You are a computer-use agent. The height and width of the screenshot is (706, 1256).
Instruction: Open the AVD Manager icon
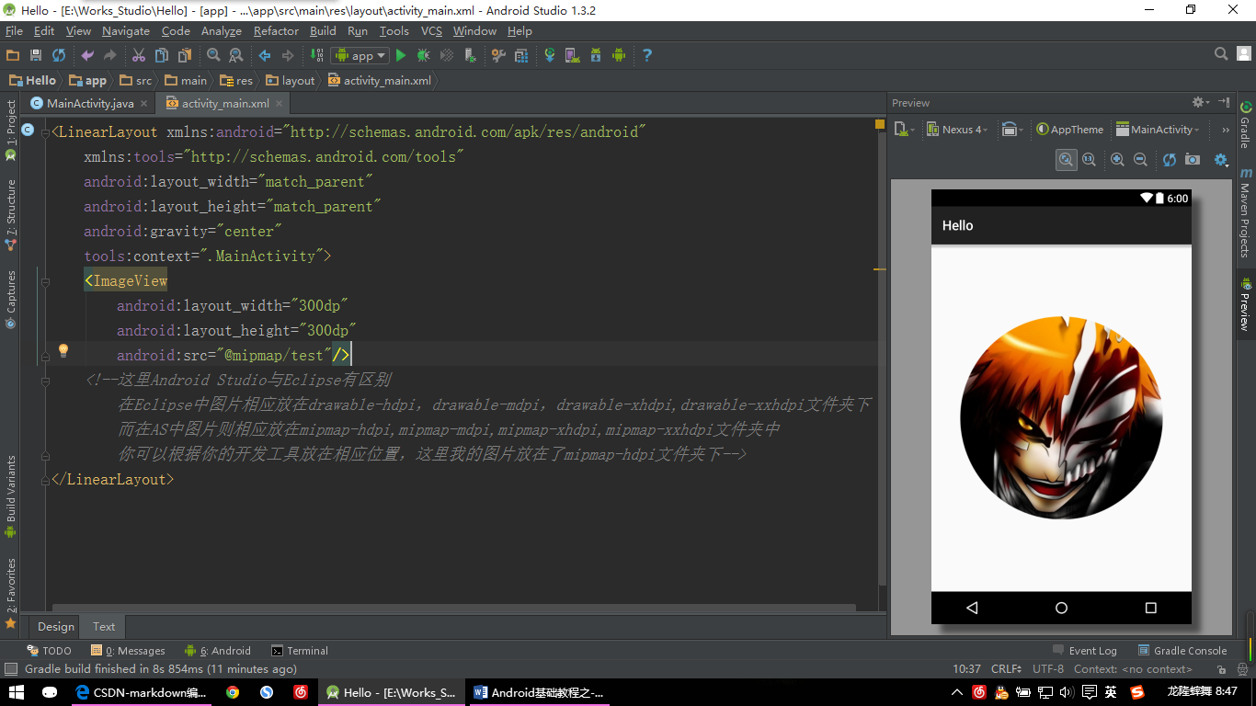[x=572, y=55]
